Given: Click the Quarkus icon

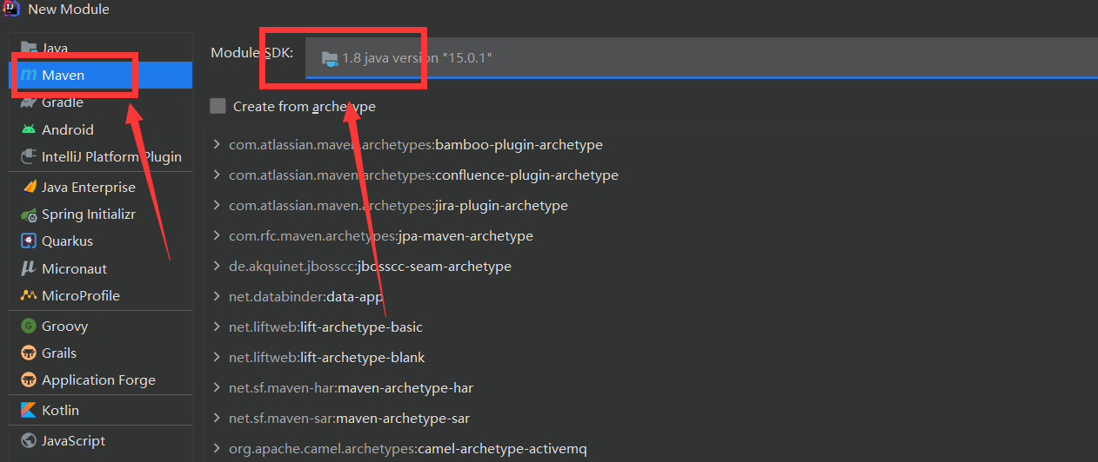Looking at the screenshot, I should tap(29, 241).
